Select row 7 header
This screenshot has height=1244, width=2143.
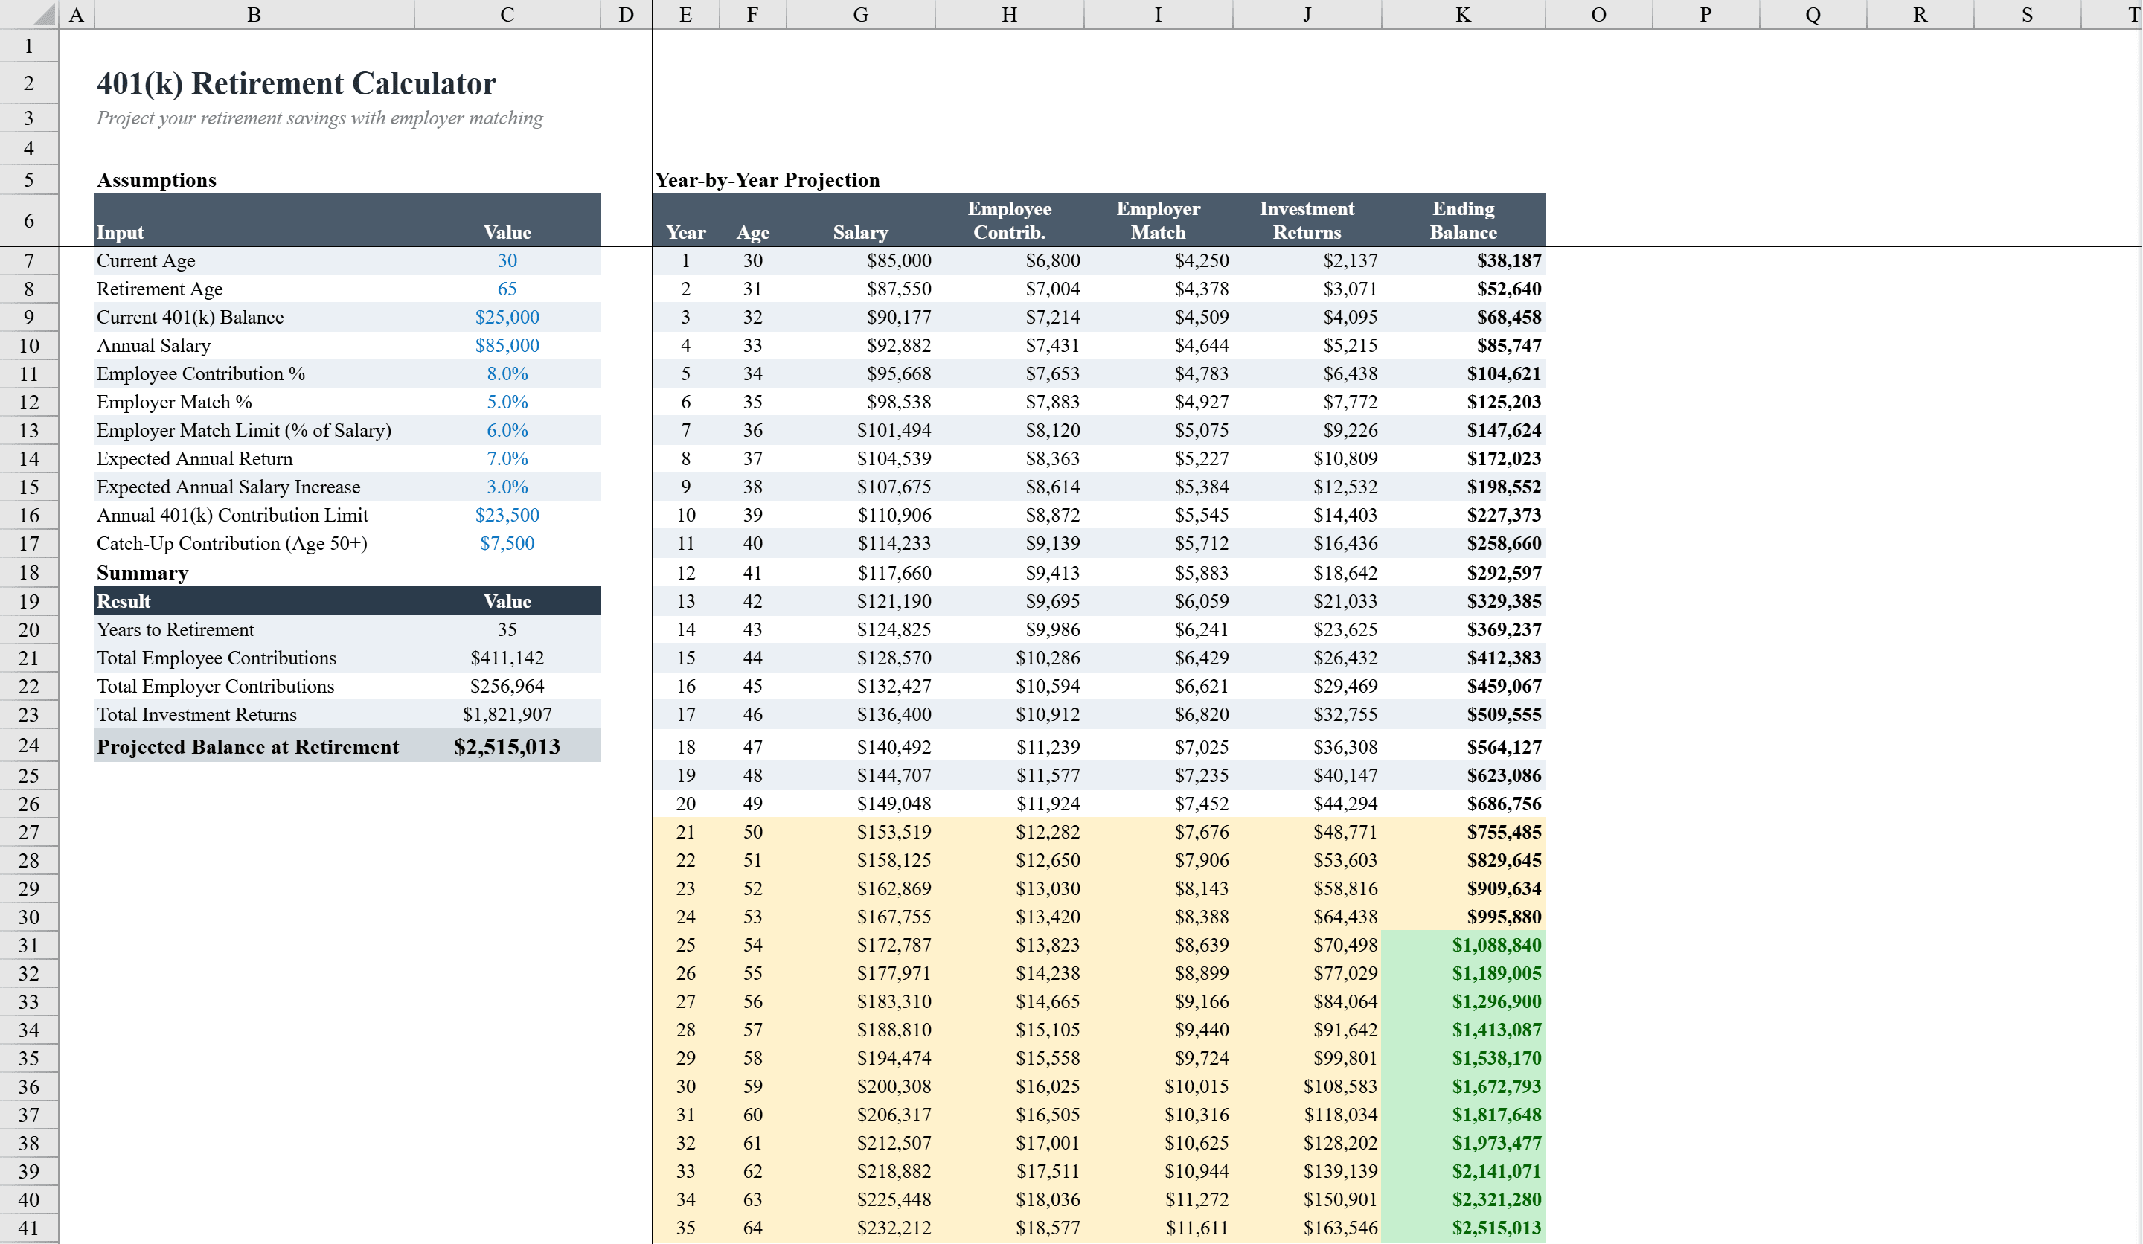[x=28, y=261]
